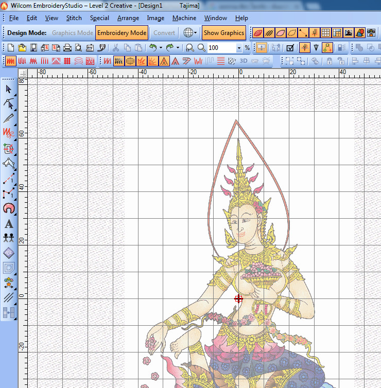Image resolution: width=381 pixels, height=388 pixels.
Task: Select the polygon node outline digitizing tool
Action: pyautogui.click(x=9, y=163)
